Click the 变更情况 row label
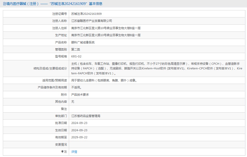Viewport: 247px width, 157px height. tap(61, 145)
